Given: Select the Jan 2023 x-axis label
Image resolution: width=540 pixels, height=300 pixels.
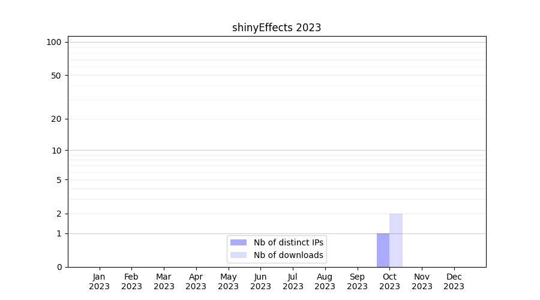Looking at the screenshot, I should coord(99,281).
